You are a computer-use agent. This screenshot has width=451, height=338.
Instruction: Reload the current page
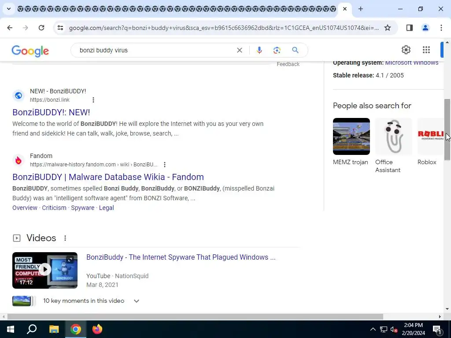[x=41, y=28]
